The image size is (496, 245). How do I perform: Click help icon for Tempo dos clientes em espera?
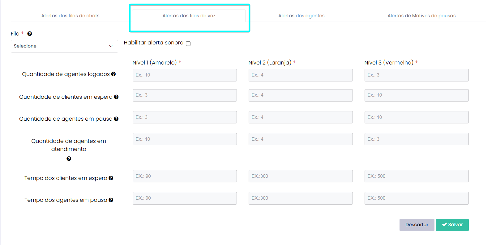coord(111,178)
